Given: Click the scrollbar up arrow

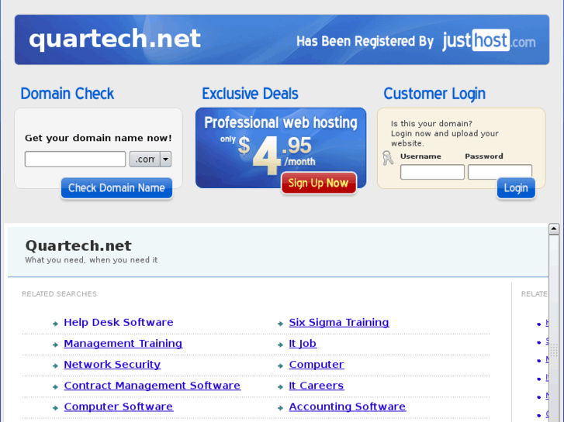Looking at the screenshot, I should pyautogui.click(x=554, y=228).
